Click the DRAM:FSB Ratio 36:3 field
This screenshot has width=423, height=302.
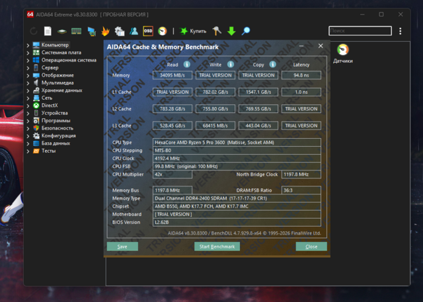pyautogui.click(x=301, y=190)
